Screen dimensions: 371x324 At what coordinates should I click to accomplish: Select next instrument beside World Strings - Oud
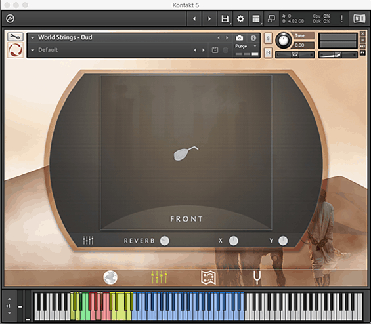[x=227, y=38]
